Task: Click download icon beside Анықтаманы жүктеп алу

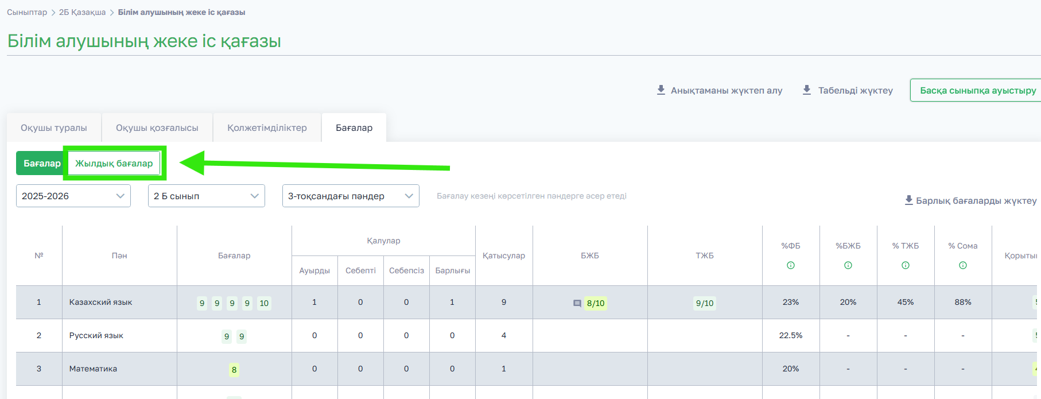Action: point(661,90)
